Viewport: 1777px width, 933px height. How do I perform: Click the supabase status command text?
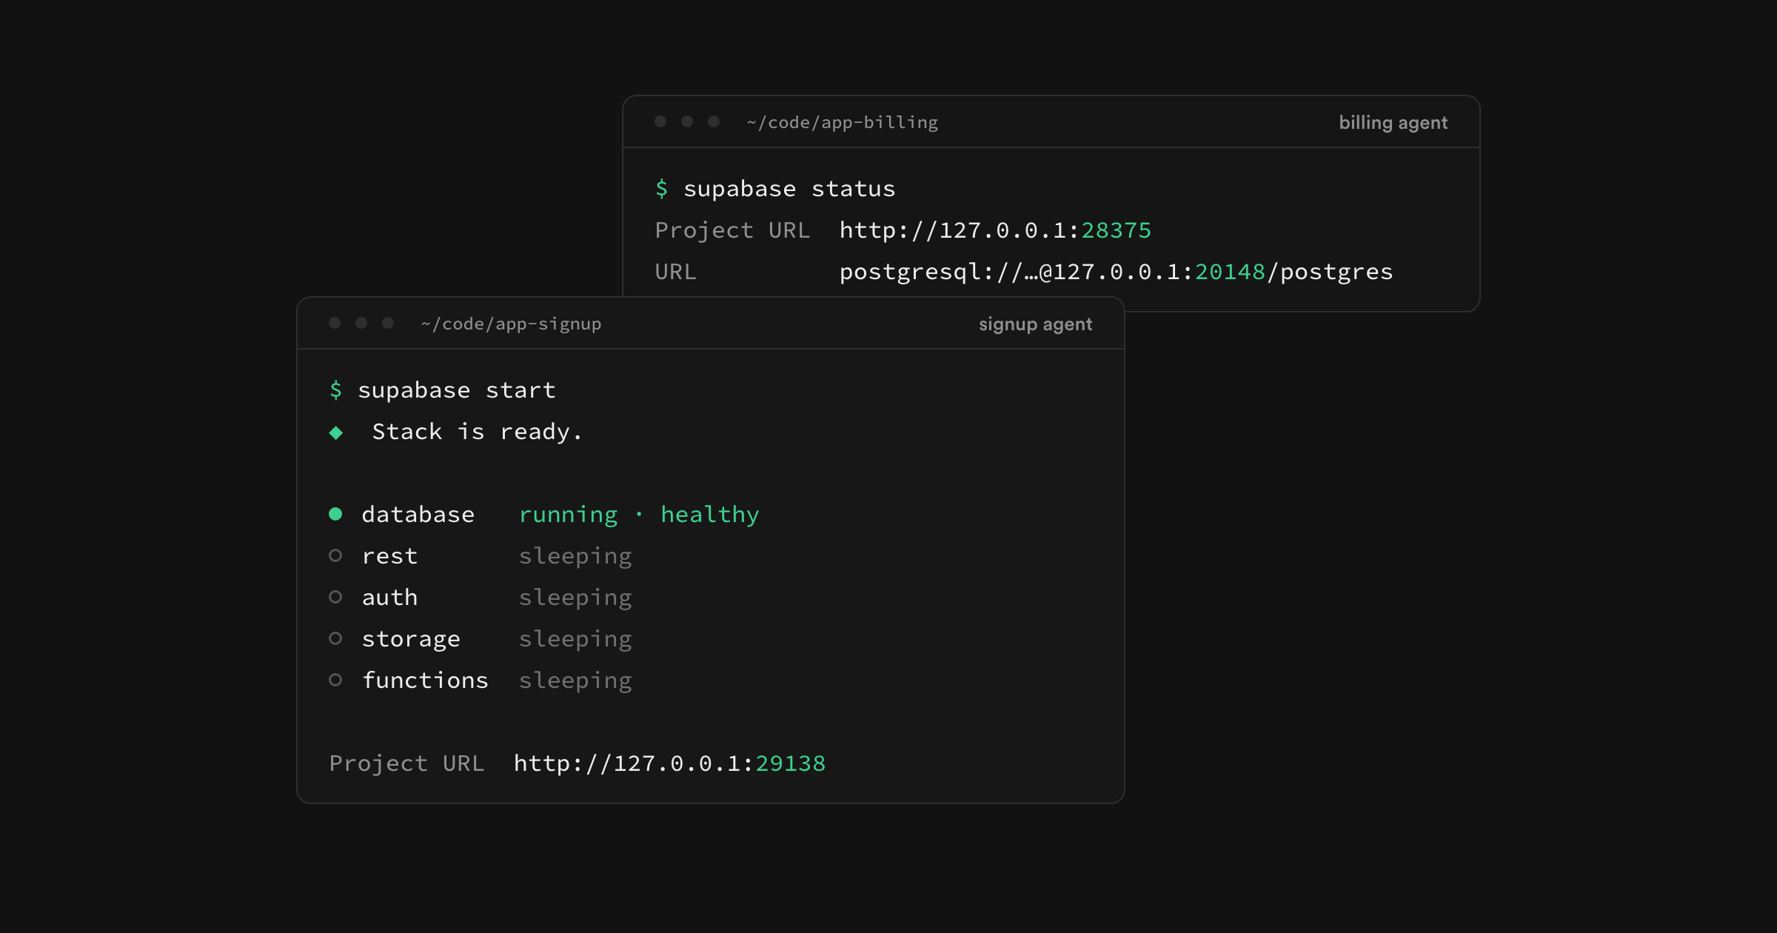789,189
